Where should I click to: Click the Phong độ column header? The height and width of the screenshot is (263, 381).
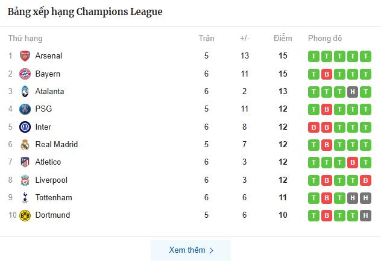click(x=325, y=39)
